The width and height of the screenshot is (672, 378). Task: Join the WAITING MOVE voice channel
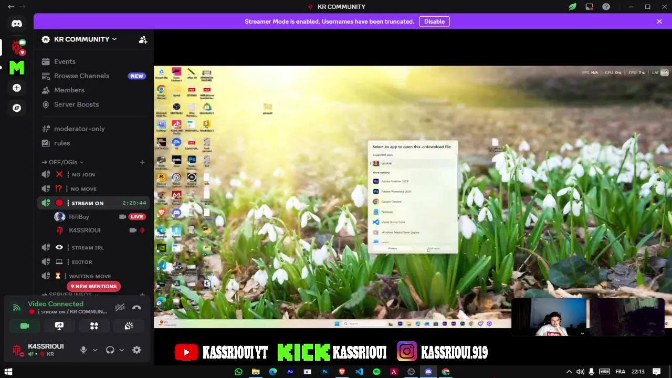click(93, 276)
